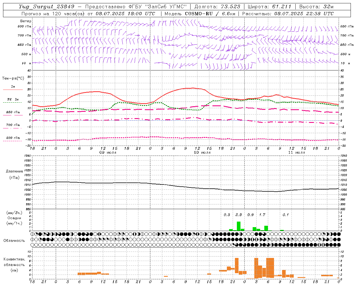Click the 'Ветер' wind panel label
The width and height of the screenshot is (355, 284).
pyautogui.click(x=26, y=21)
